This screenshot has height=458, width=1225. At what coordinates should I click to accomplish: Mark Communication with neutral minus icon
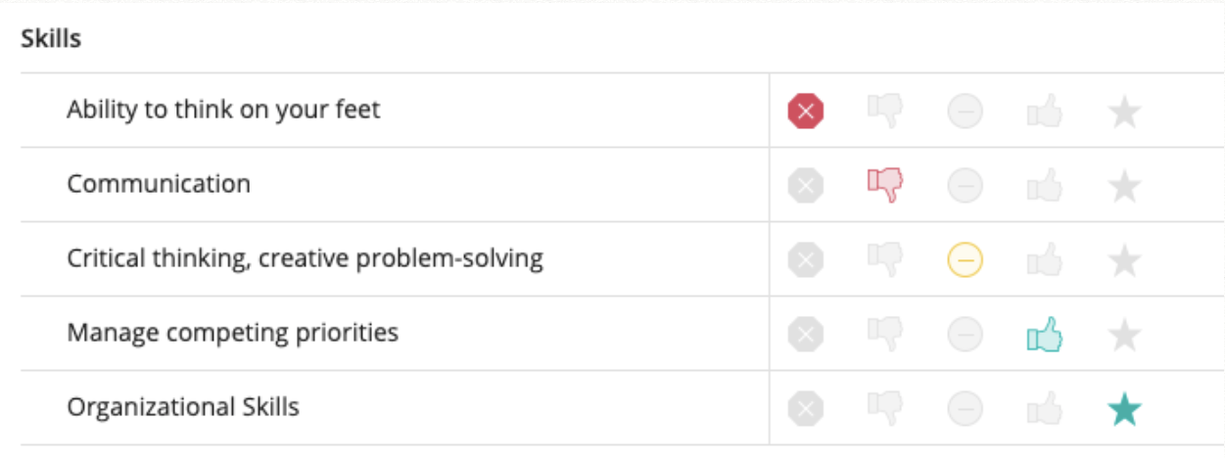pyautogui.click(x=965, y=186)
